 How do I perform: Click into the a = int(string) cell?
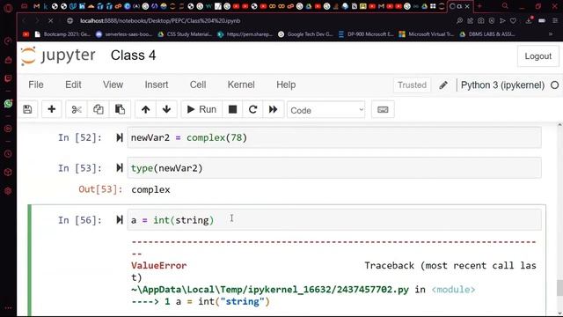(334, 219)
